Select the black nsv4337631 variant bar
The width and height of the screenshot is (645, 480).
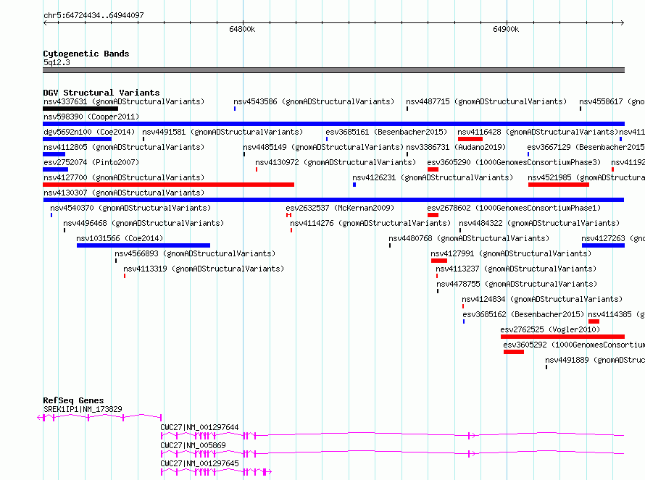[80, 109]
